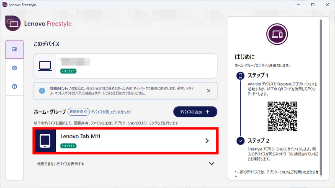The image size is (335, 188).
Task: Open the devices tab in the sidebar
Action: pyautogui.click(x=15, y=49)
